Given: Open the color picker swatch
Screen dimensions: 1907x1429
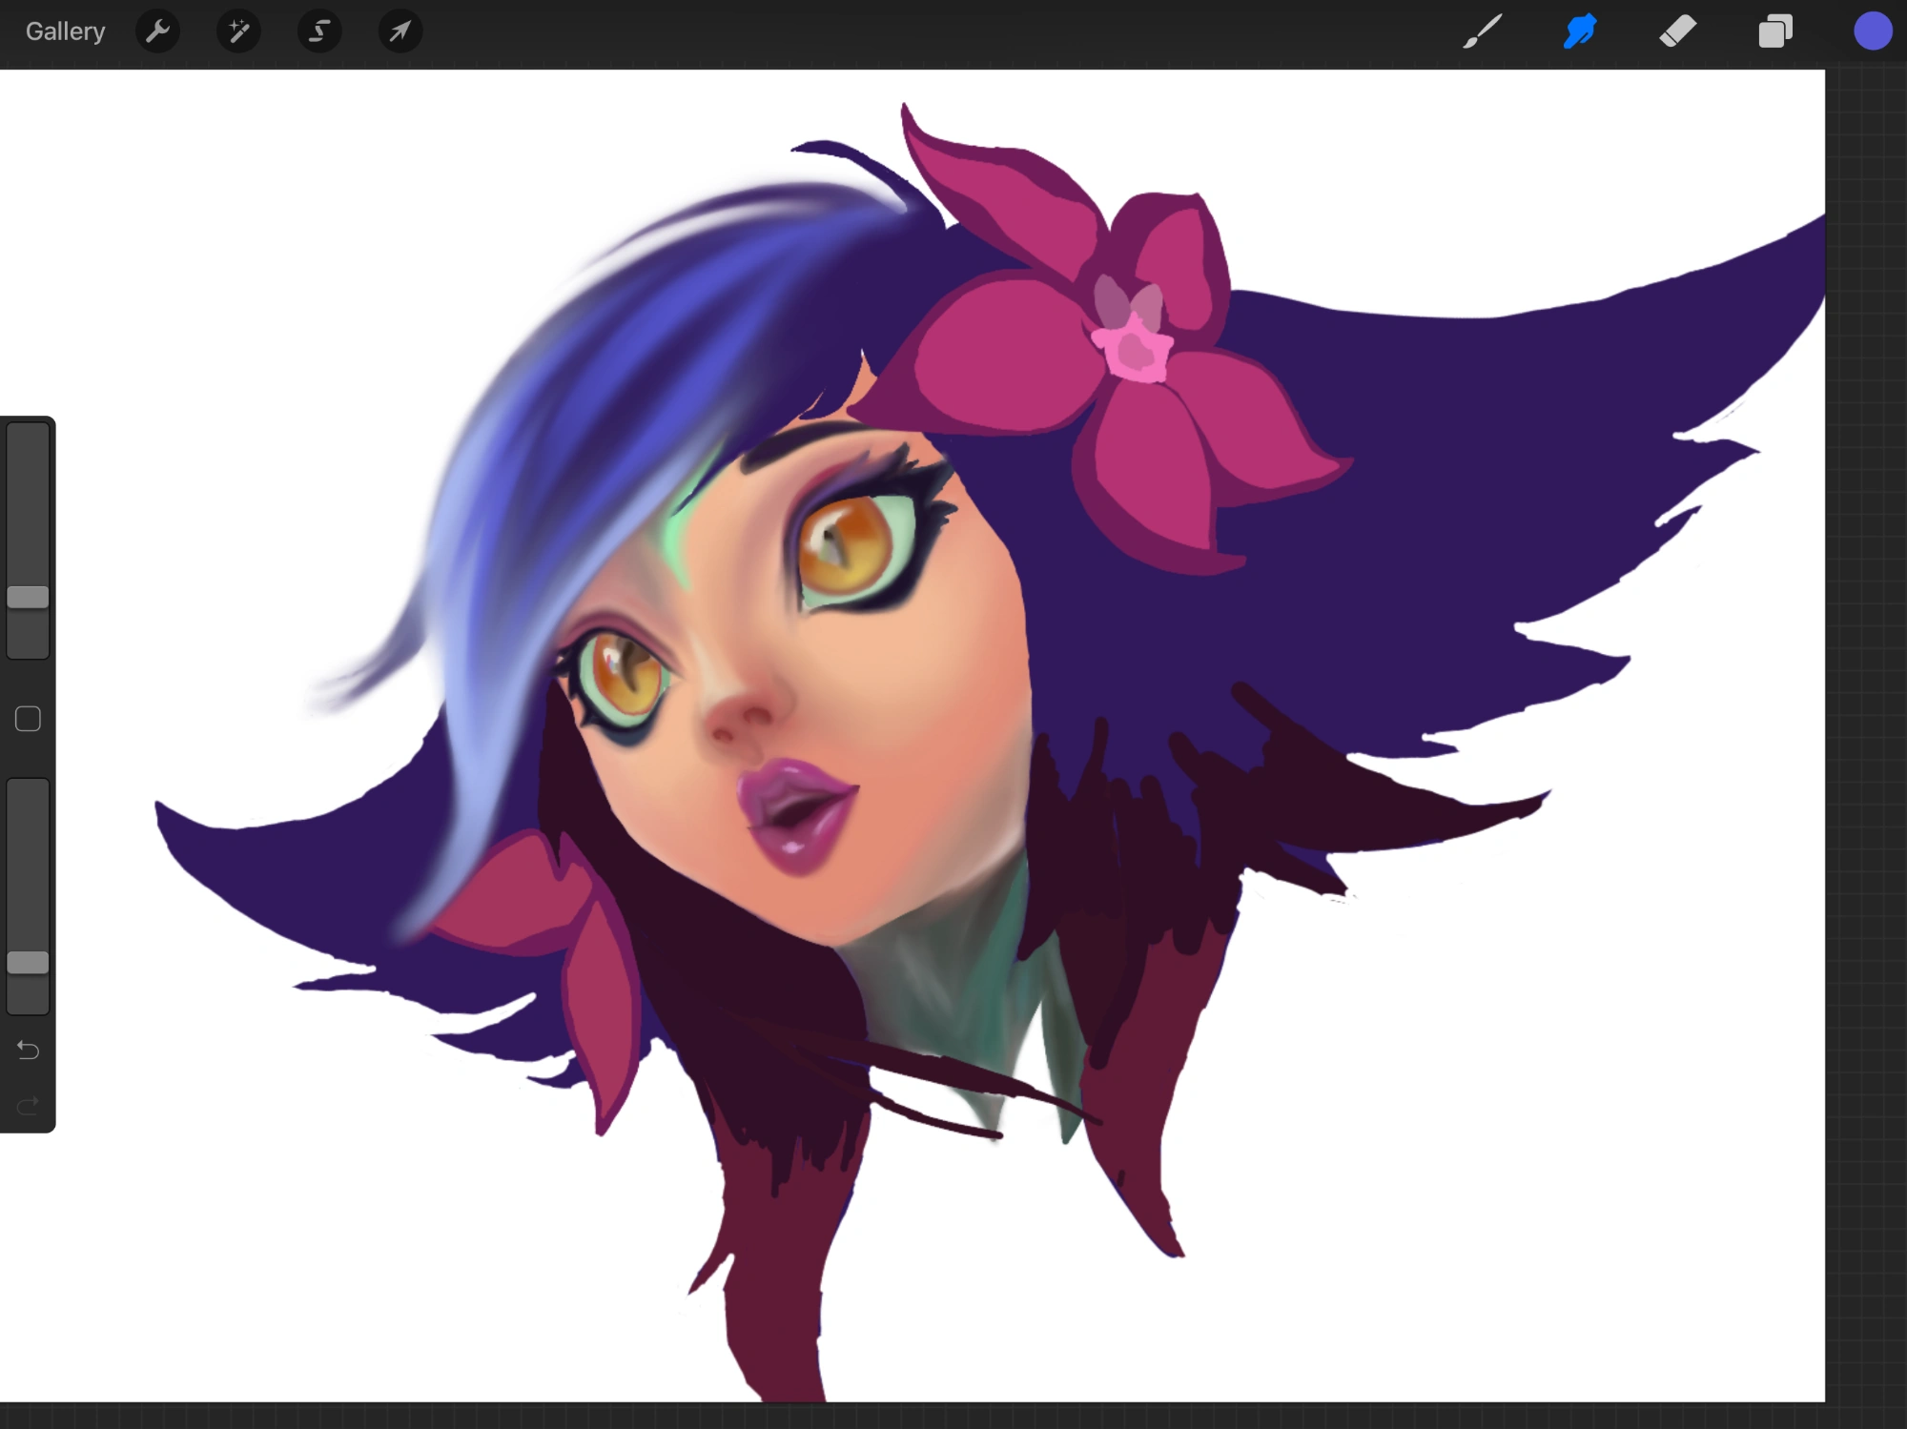Looking at the screenshot, I should (x=1874, y=31).
